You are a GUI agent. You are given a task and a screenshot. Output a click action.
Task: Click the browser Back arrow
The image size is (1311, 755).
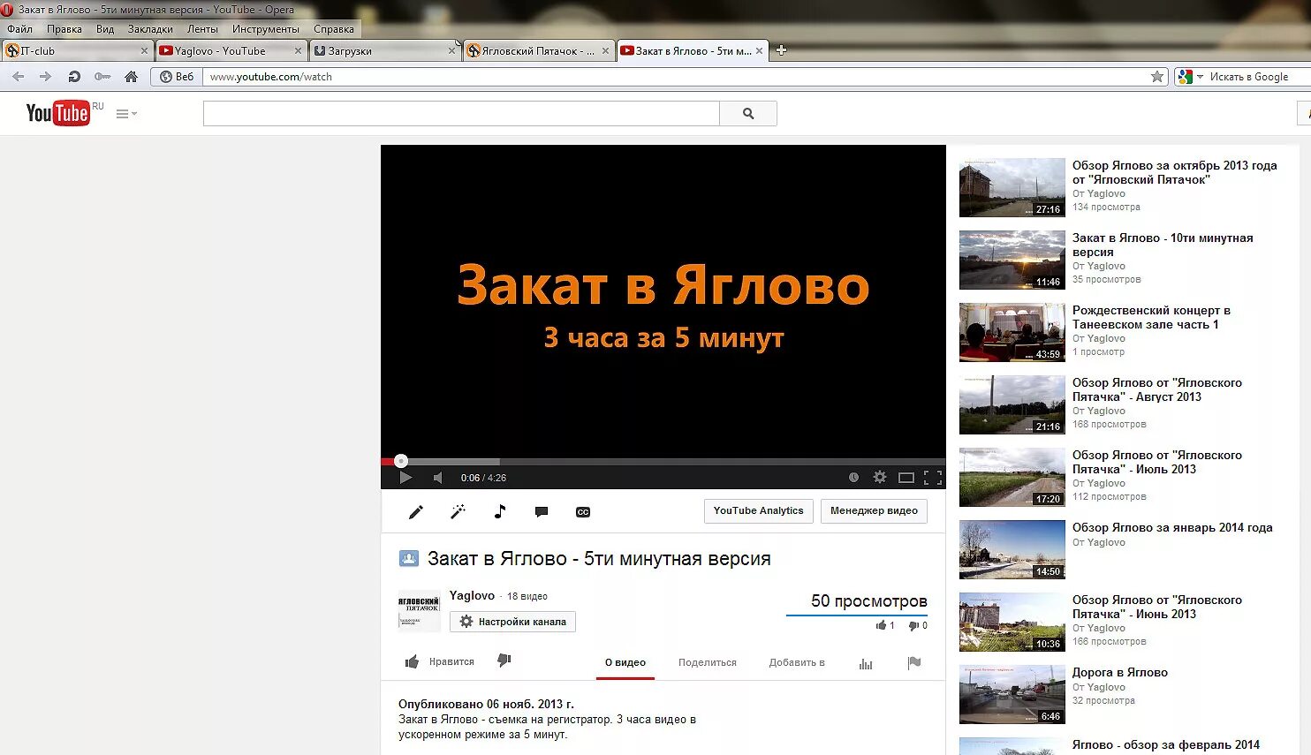[x=19, y=77]
